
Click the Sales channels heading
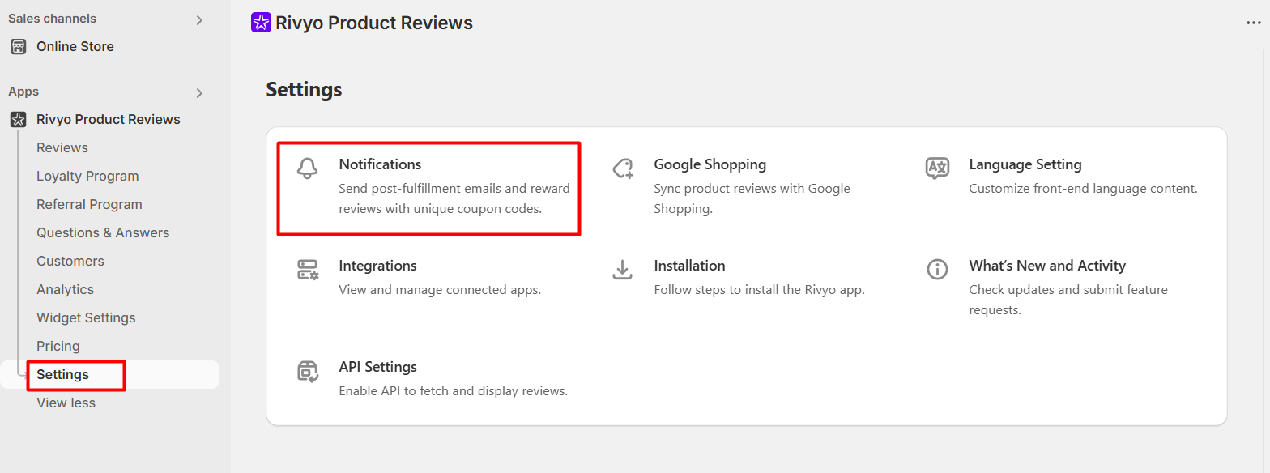[x=52, y=19]
